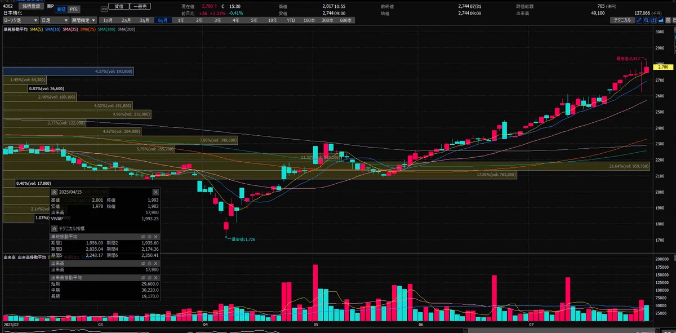Click the 銘柄登録 button
This screenshot has width=676, height=333.
tap(32, 6)
